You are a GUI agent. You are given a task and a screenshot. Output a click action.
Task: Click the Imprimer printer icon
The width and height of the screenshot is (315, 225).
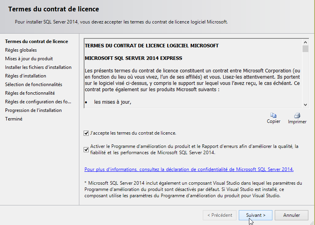click(x=297, y=115)
